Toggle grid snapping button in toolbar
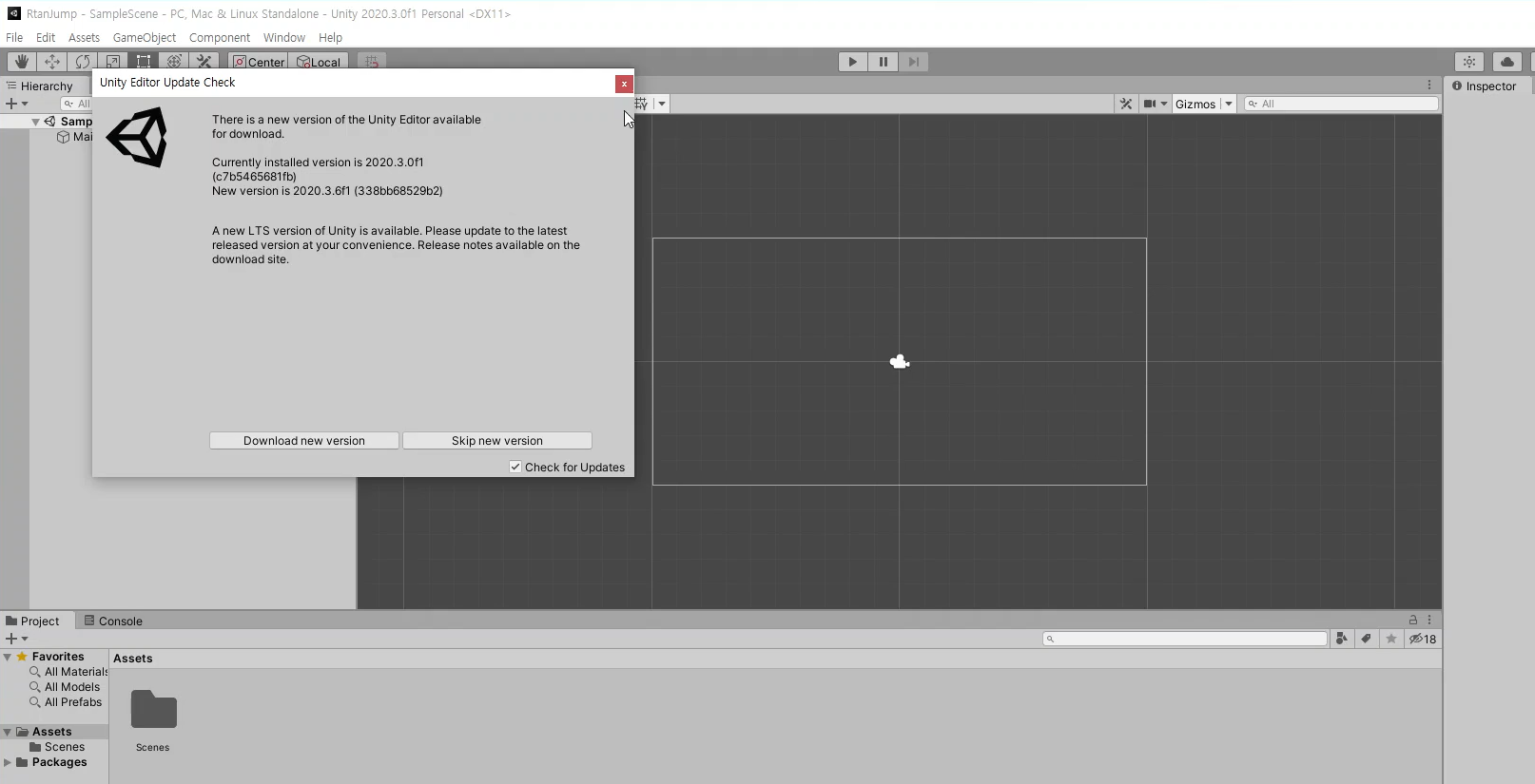1535x784 pixels. 372,62
